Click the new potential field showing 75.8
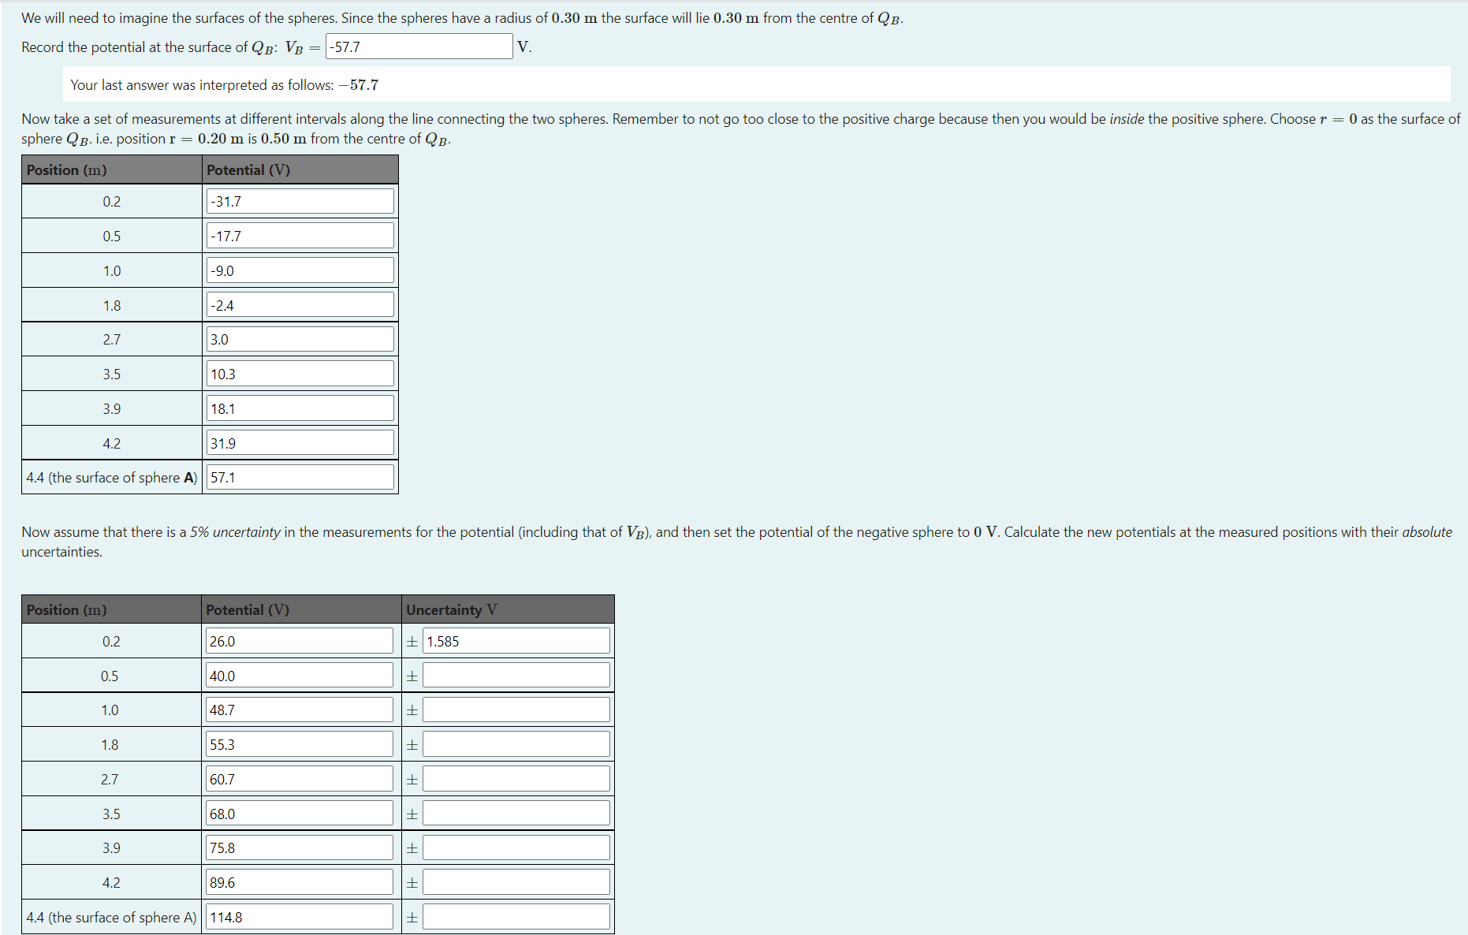Screen dimensions: 1468x935 [x=300, y=847]
